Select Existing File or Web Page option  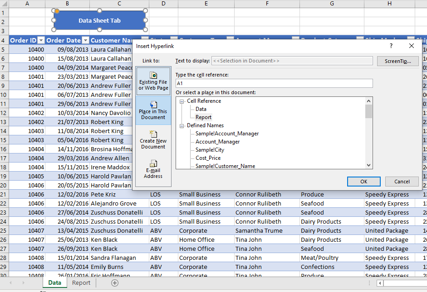click(153, 81)
